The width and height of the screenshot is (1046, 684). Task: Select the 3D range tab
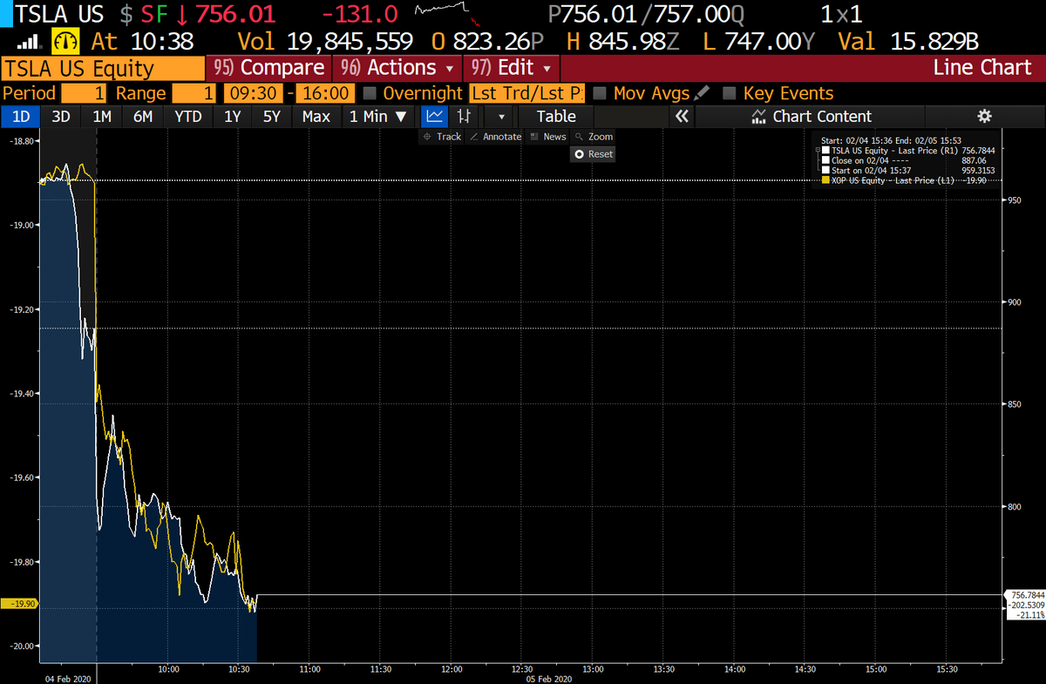point(60,116)
